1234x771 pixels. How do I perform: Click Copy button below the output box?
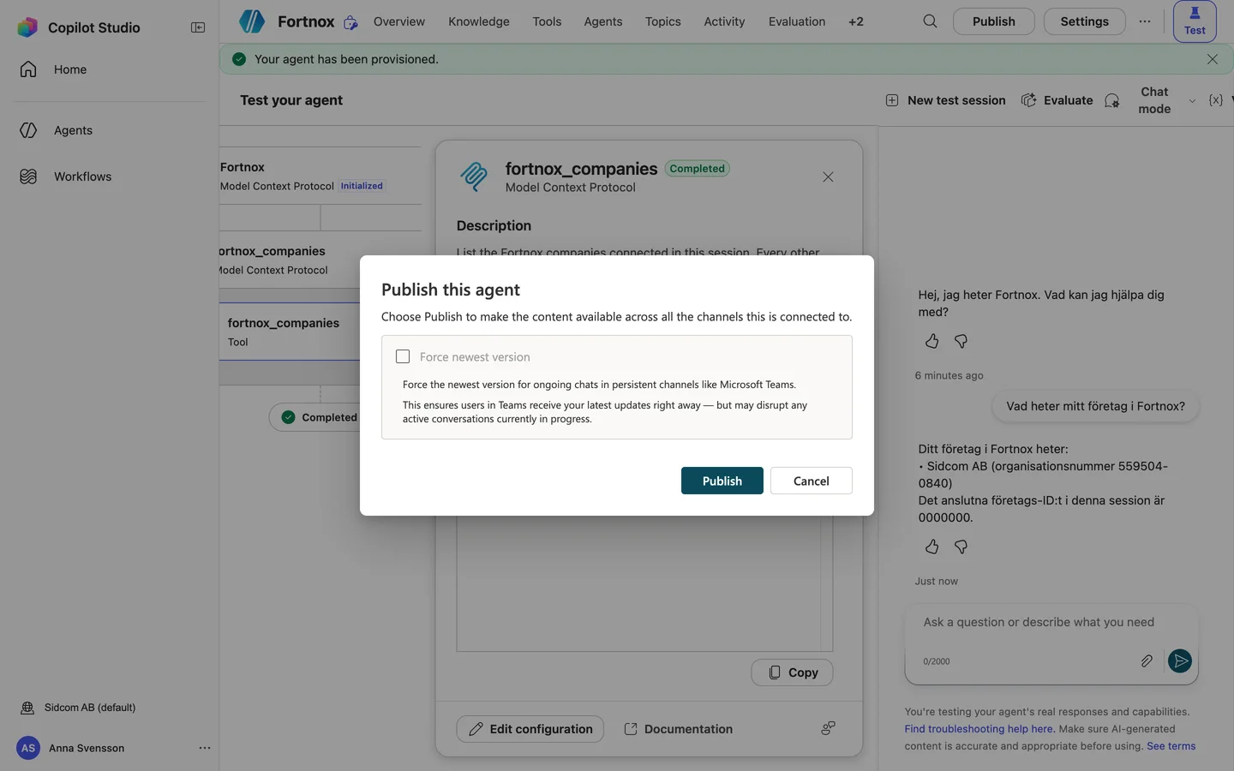792,672
